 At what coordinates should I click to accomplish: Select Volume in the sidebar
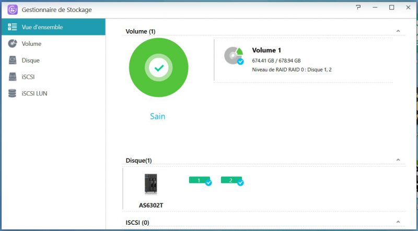[x=53, y=44]
